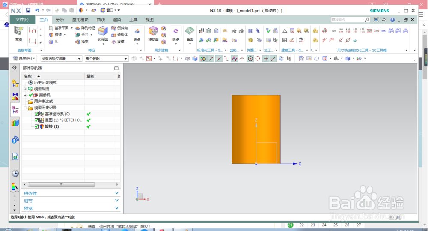
Task: Toggle the snap-to-intersection cross icon
Action: click(242, 59)
